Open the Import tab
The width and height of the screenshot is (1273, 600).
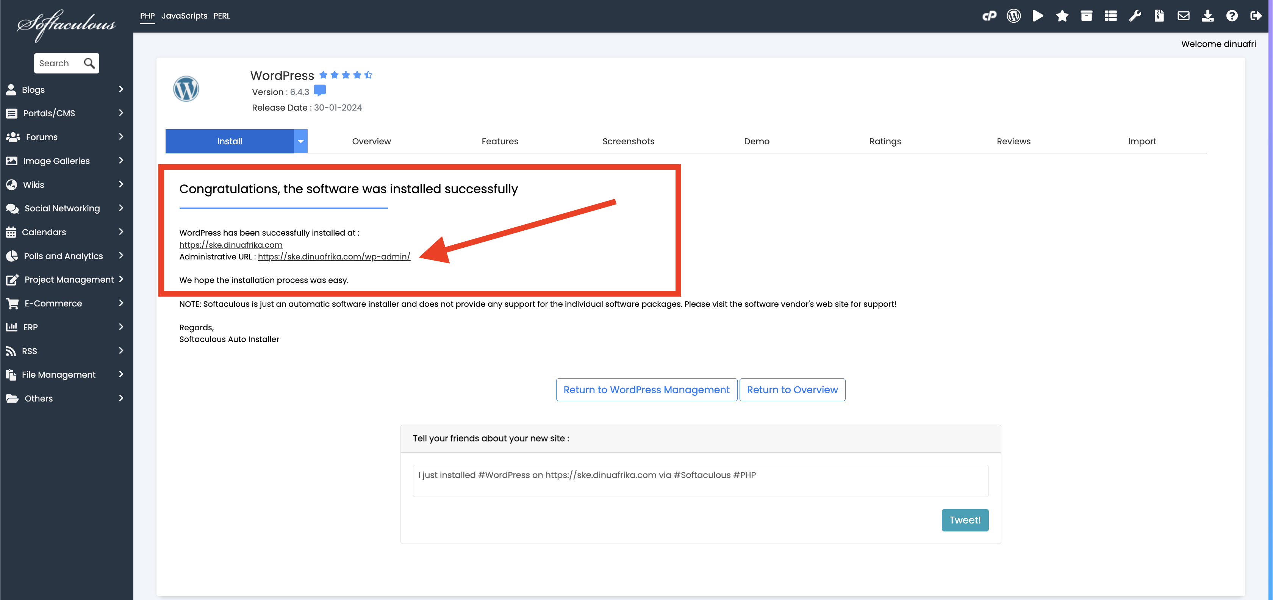[x=1142, y=141]
